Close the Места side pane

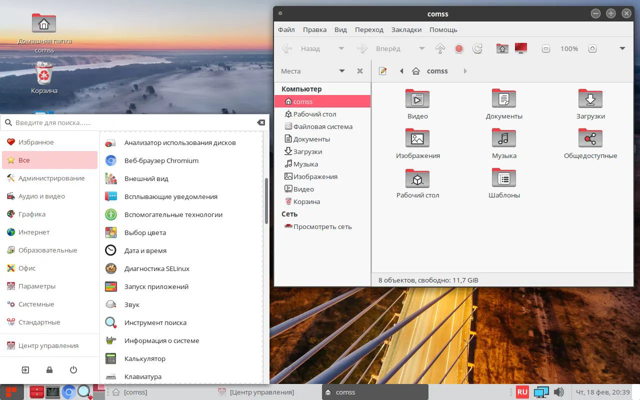[x=359, y=71]
